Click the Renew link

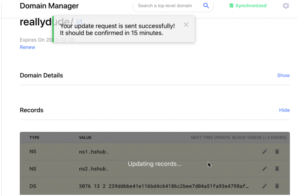coord(27,47)
